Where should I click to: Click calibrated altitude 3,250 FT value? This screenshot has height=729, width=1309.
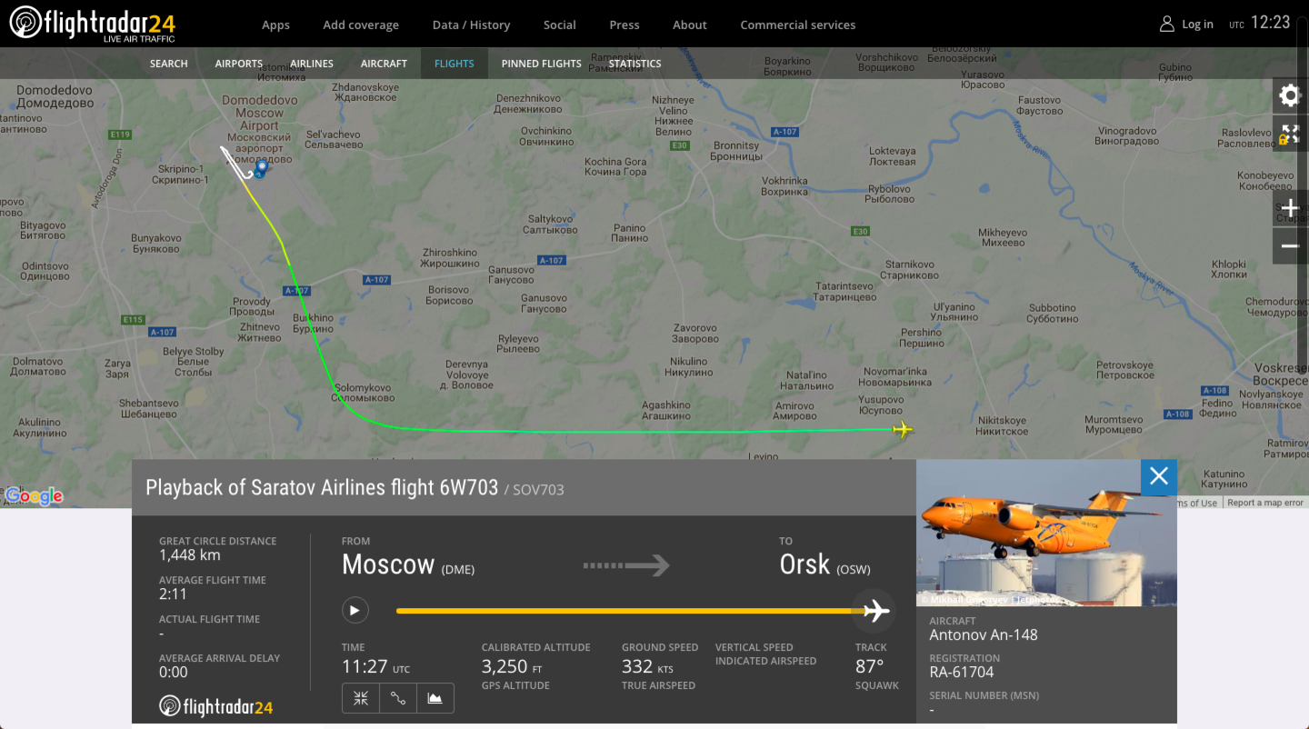pos(512,667)
